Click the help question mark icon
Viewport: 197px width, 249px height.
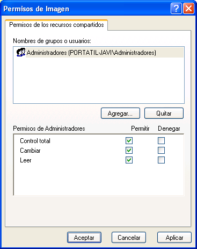(x=176, y=9)
